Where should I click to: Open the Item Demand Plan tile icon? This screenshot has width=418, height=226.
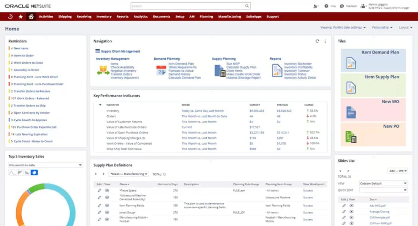pyautogui.click(x=351, y=63)
